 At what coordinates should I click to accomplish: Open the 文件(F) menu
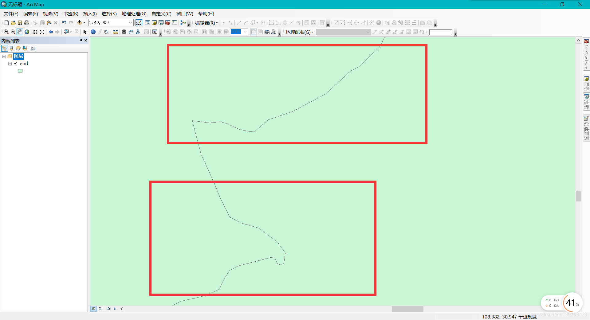point(11,14)
